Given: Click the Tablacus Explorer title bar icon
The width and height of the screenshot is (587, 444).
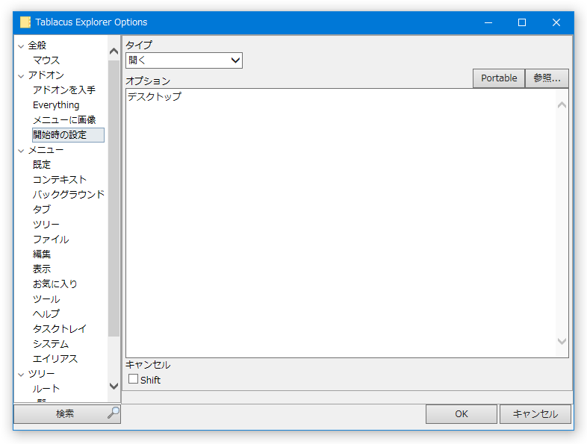Looking at the screenshot, I should (25, 22).
